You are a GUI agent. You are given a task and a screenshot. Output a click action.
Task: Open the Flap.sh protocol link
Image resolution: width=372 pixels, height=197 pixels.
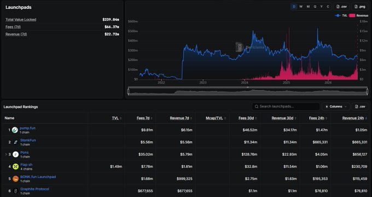click(26, 165)
